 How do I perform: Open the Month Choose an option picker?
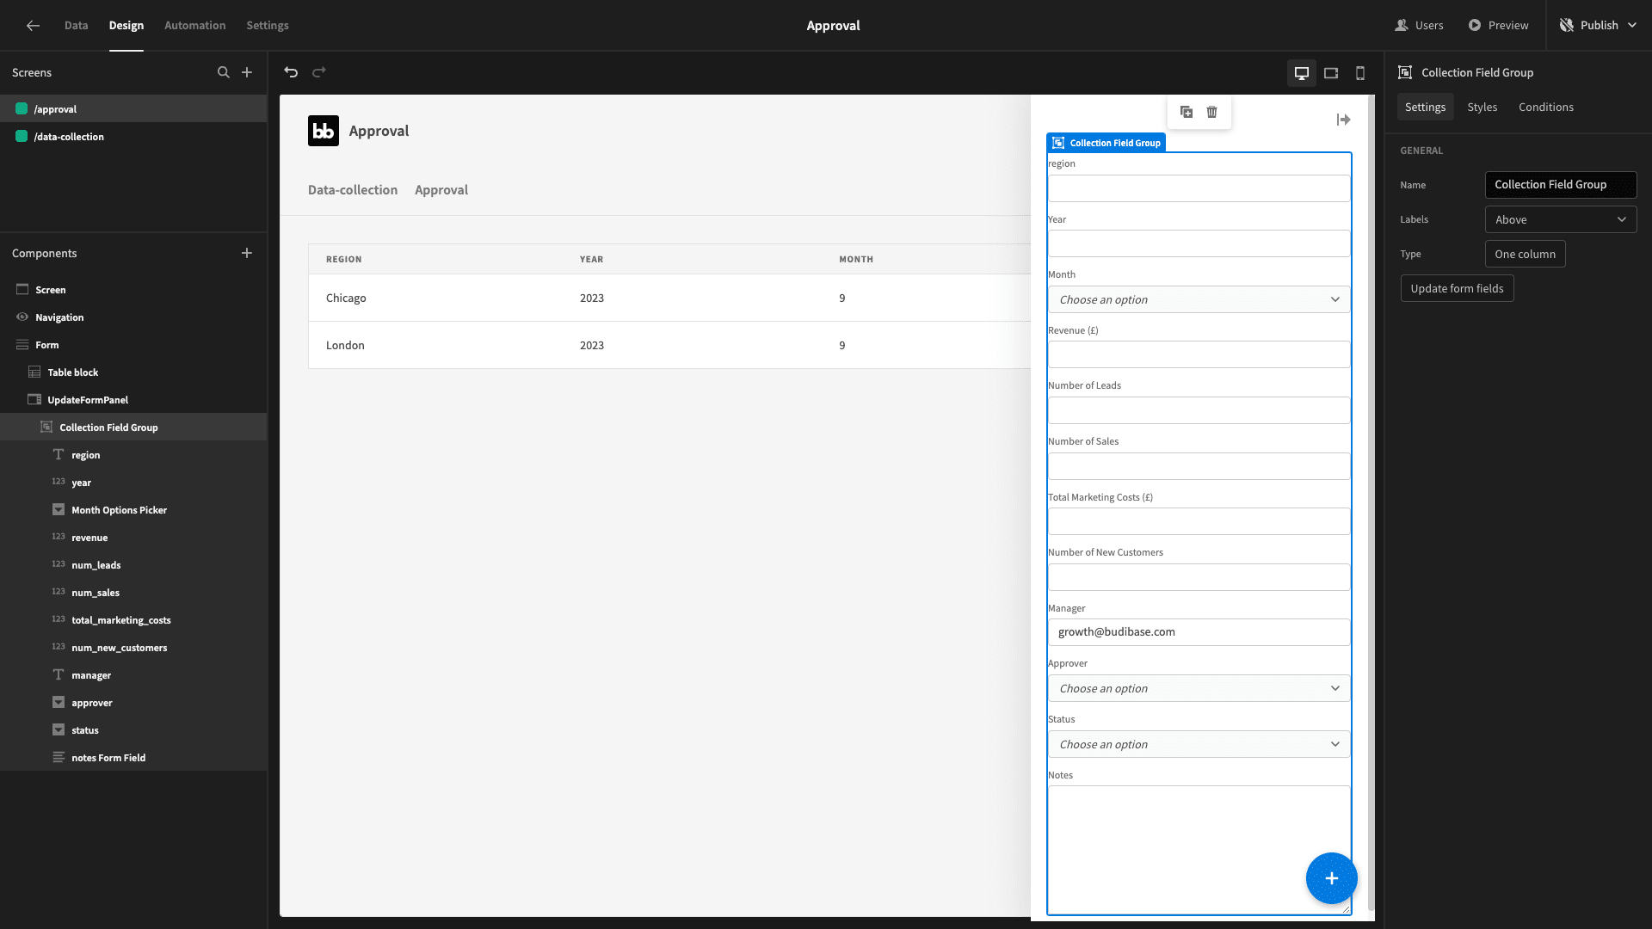tap(1199, 299)
